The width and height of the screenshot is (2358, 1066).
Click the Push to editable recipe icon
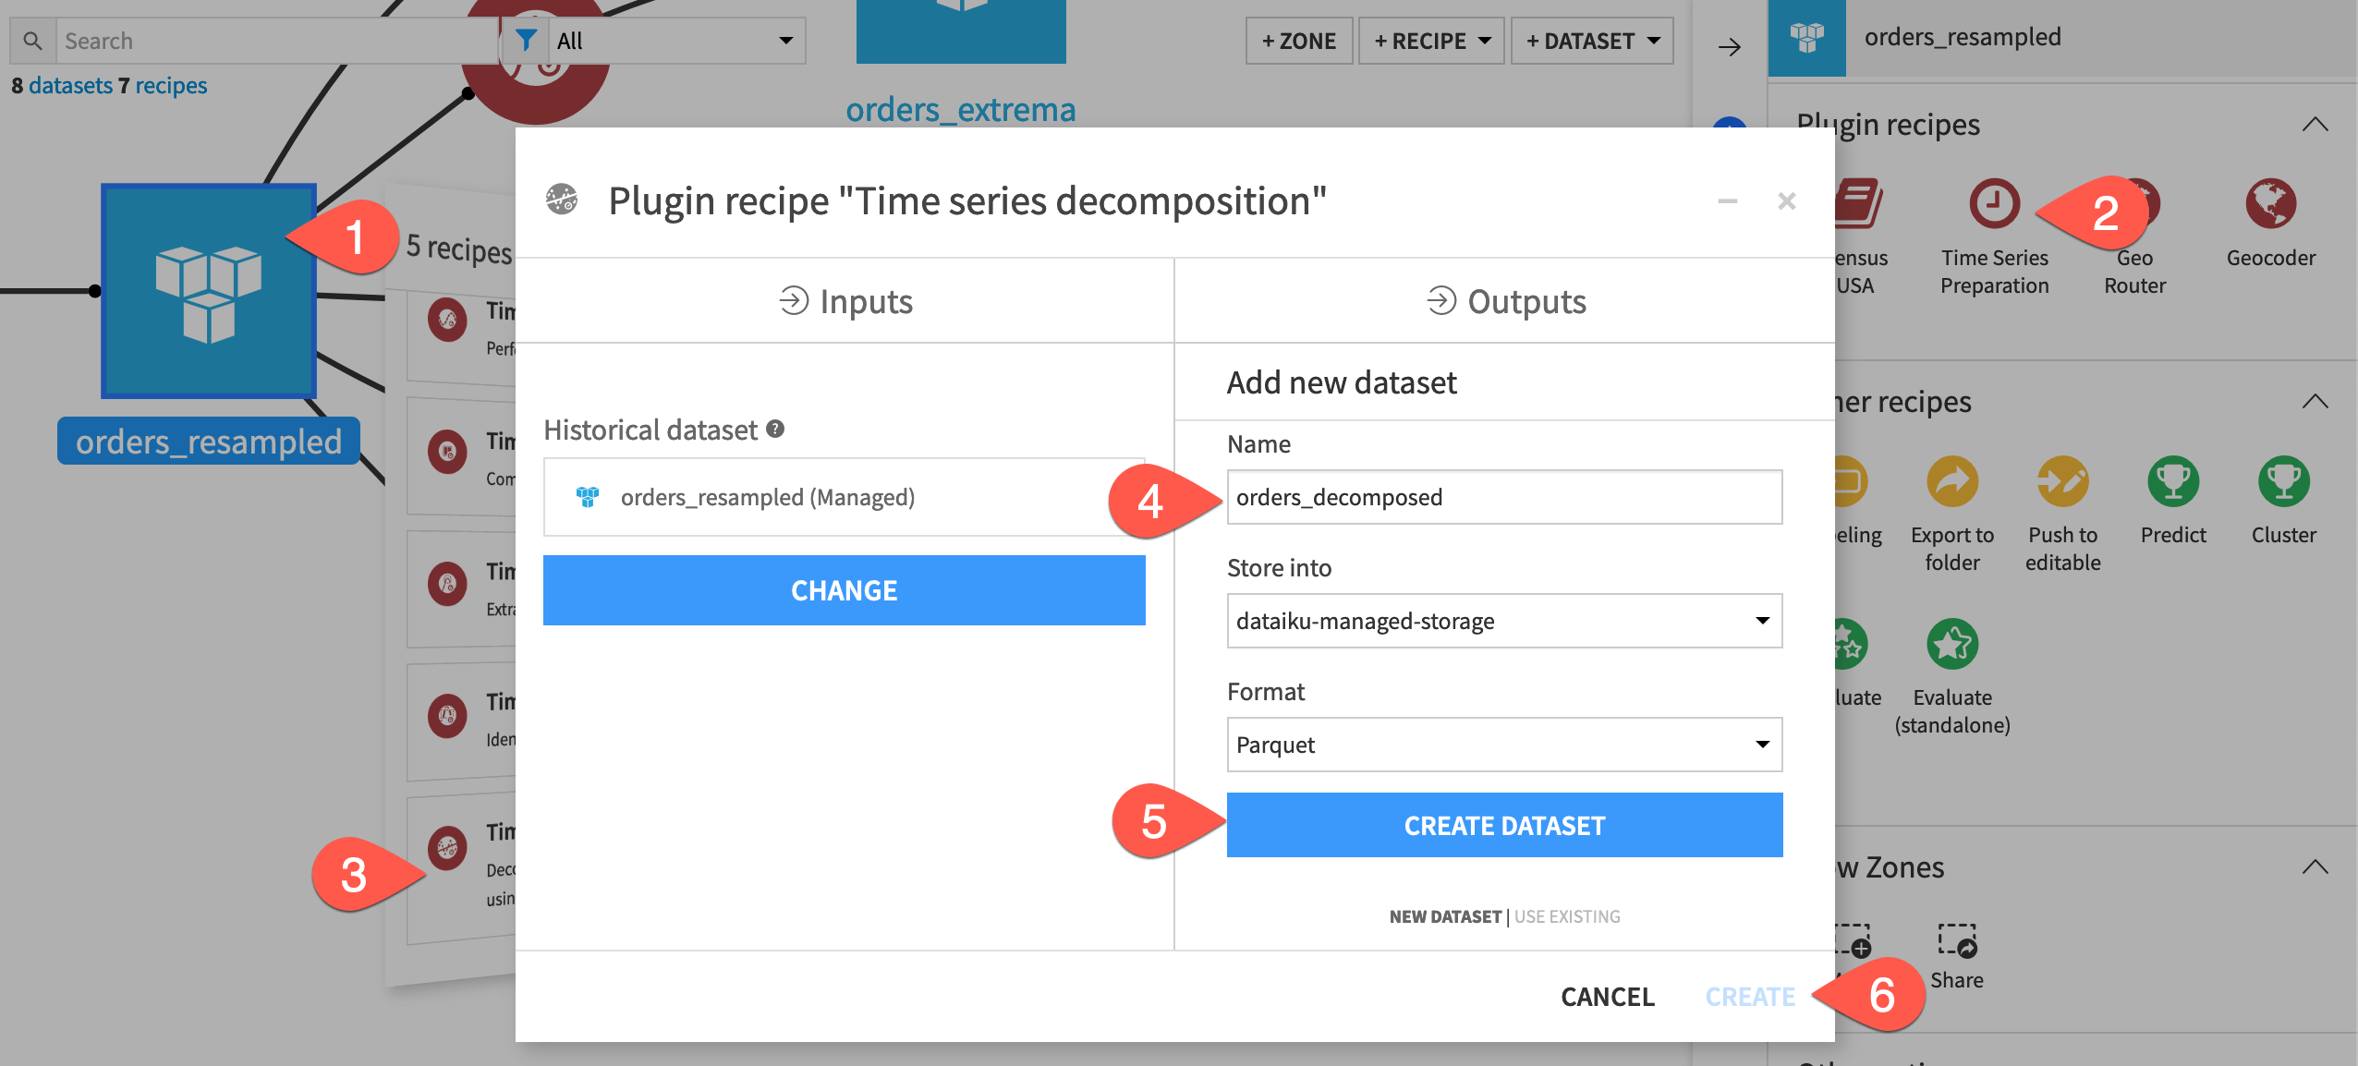pyautogui.click(x=2061, y=487)
